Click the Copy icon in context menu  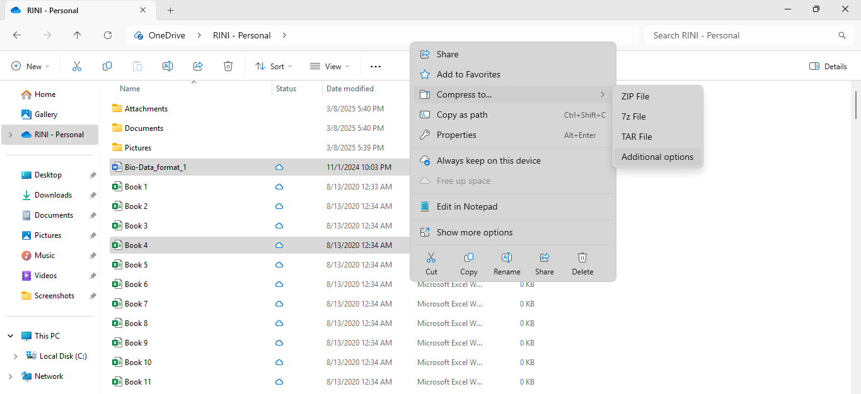(468, 264)
